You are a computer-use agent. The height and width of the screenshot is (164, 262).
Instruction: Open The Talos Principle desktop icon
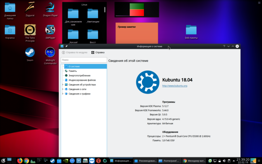[30, 30]
